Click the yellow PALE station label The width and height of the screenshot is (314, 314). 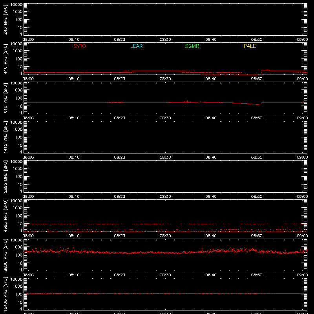pos(250,46)
